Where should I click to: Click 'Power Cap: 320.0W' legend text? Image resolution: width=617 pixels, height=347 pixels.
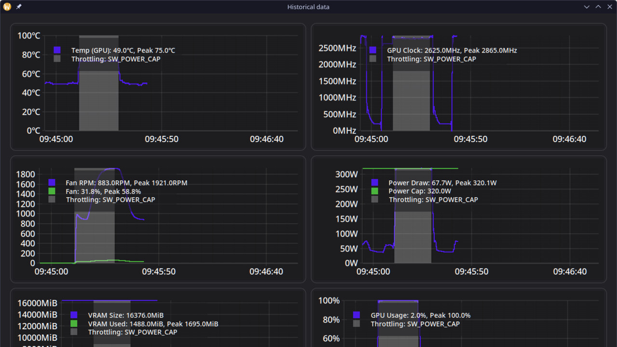pyautogui.click(x=419, y=191)
